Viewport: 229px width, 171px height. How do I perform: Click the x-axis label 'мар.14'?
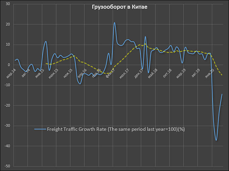click(x=11, y=73)
